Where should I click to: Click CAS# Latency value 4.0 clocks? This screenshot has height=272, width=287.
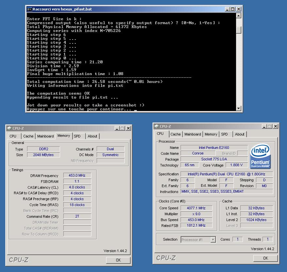point(77,187)
